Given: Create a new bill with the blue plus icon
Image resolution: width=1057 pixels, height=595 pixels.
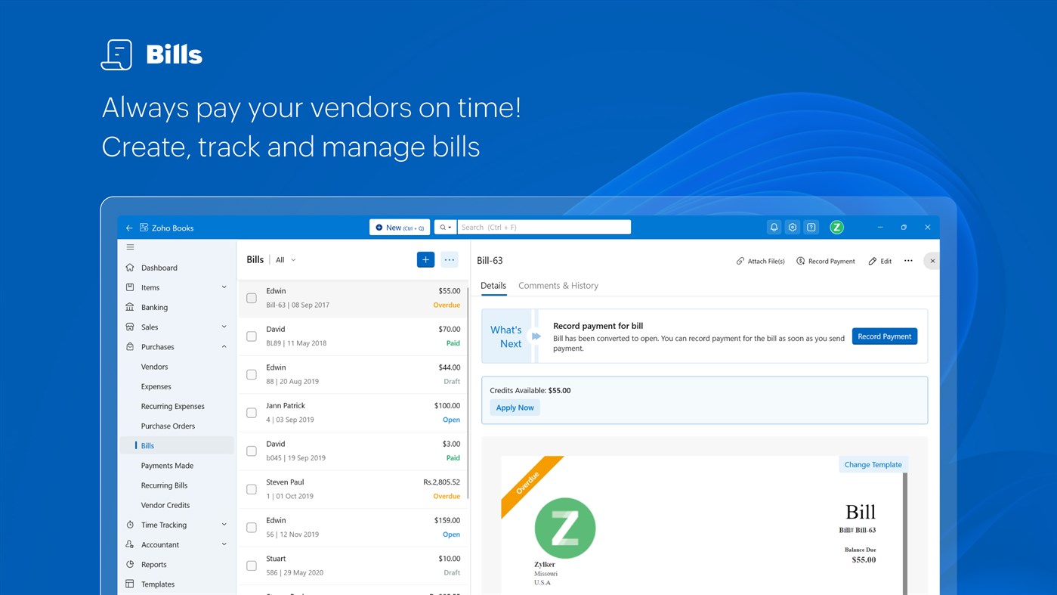Looking at the screenshot, I should [425, 259].
